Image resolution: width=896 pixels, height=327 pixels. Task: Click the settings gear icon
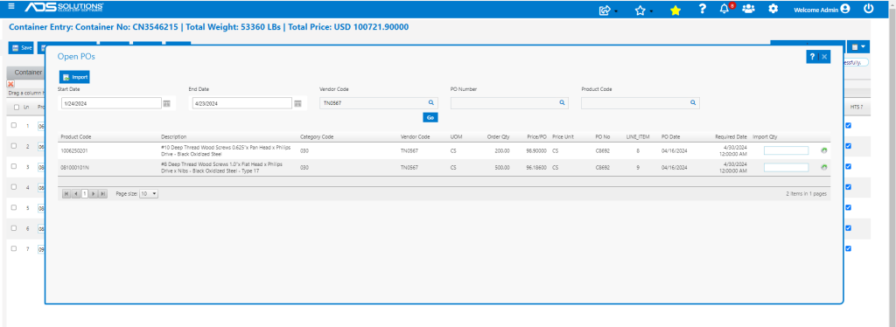[773, 9]
